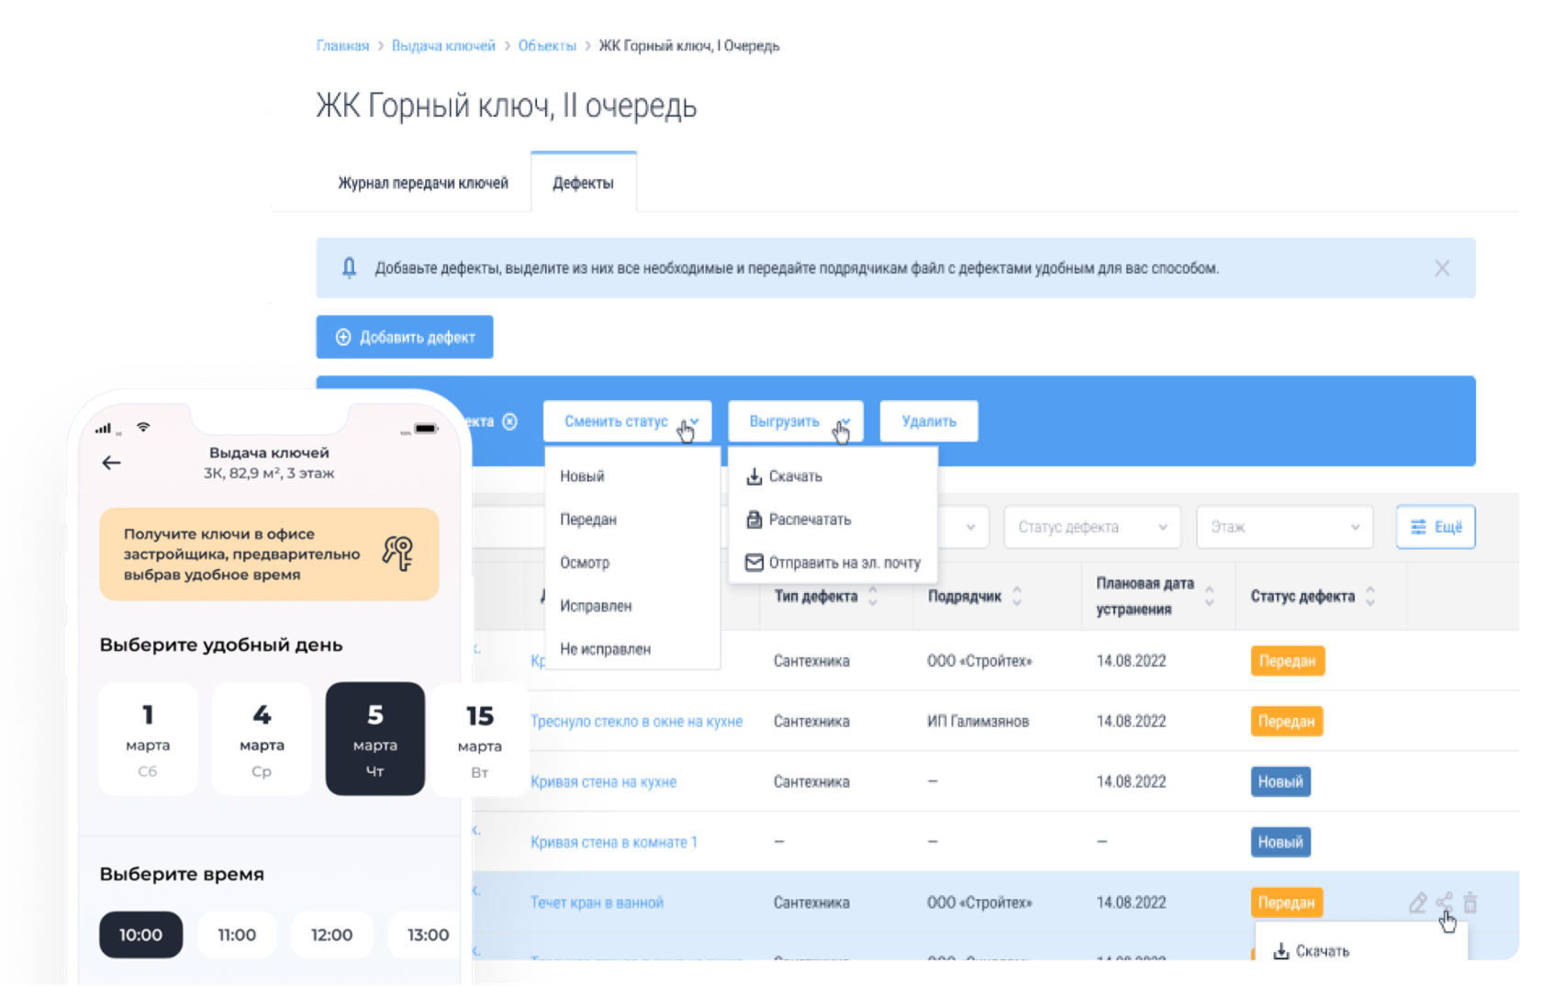
Task: Click the Ещё filters button
Action: point(1436,527)
